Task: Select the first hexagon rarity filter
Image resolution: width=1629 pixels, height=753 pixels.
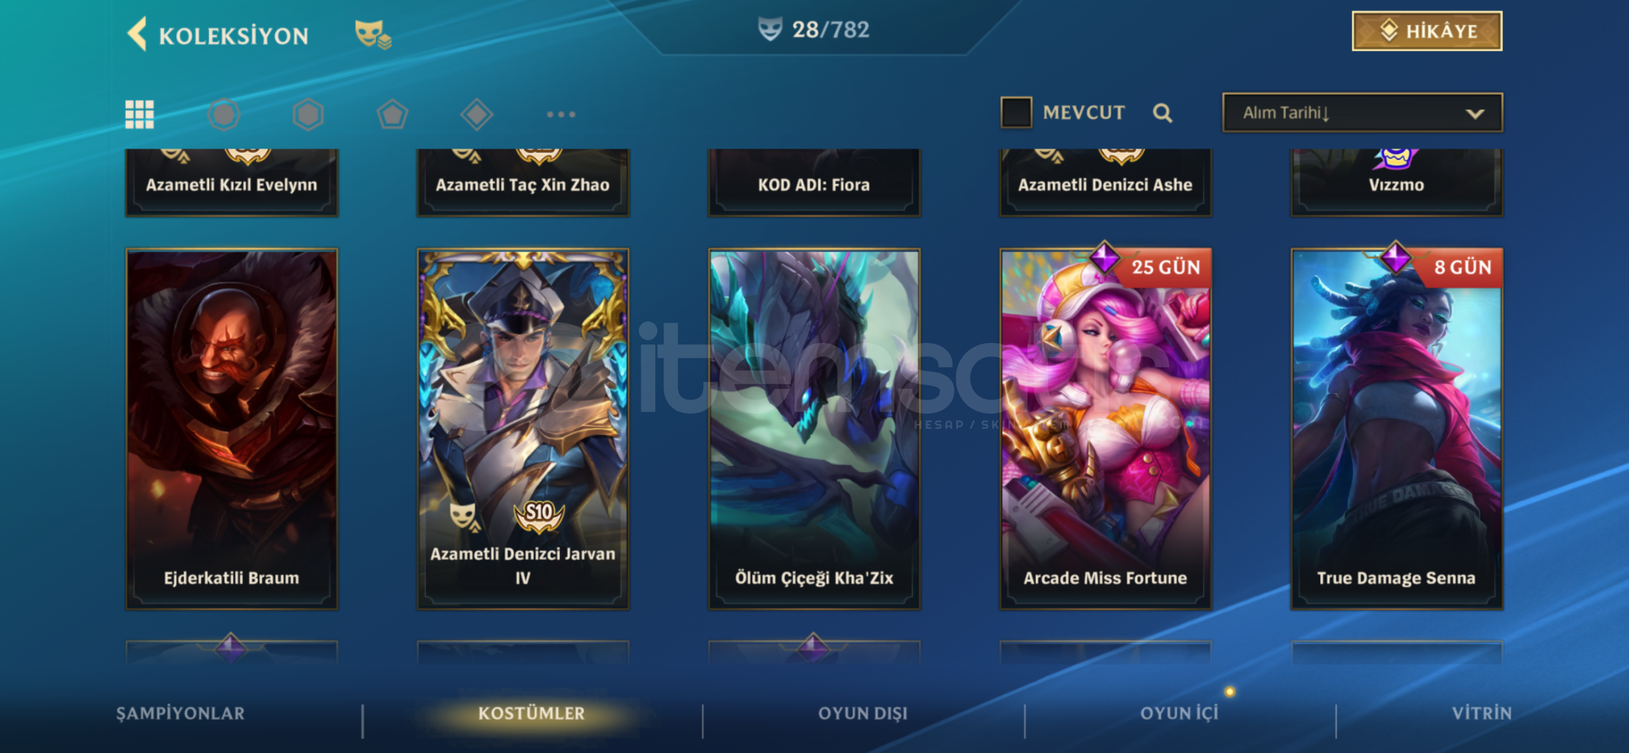Action: click(x=224, y=114)
